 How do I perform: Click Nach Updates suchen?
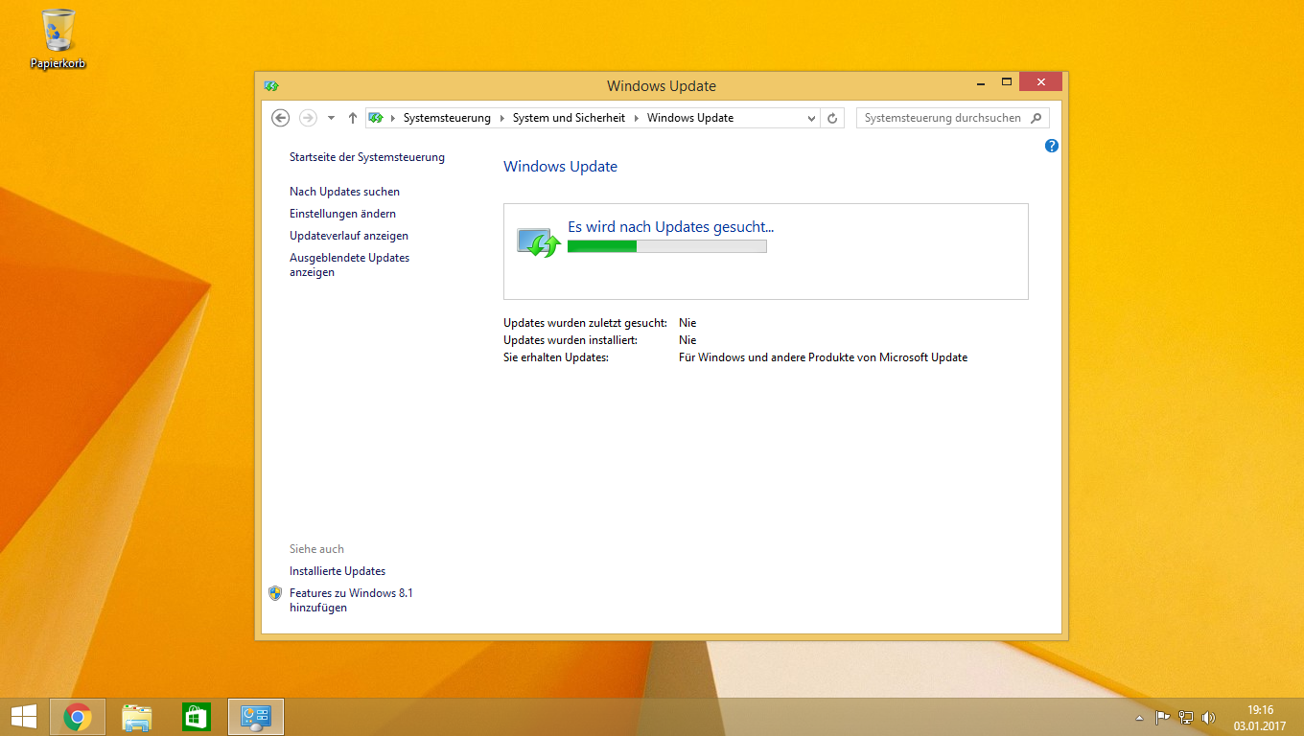344,192
